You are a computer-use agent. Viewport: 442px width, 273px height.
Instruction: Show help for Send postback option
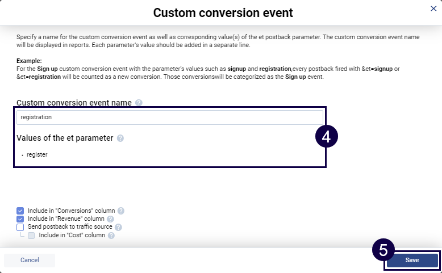pyautogui.click(x=118, y=227)
